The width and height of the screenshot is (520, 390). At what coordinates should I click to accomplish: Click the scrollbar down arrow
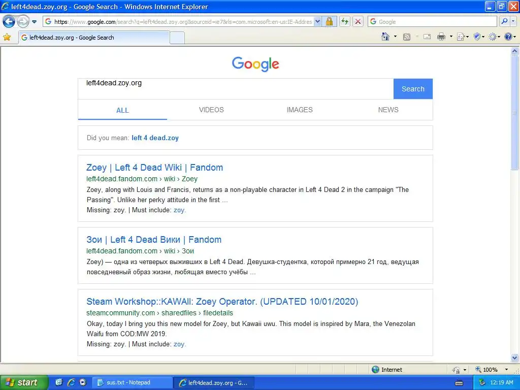(515, 357)
